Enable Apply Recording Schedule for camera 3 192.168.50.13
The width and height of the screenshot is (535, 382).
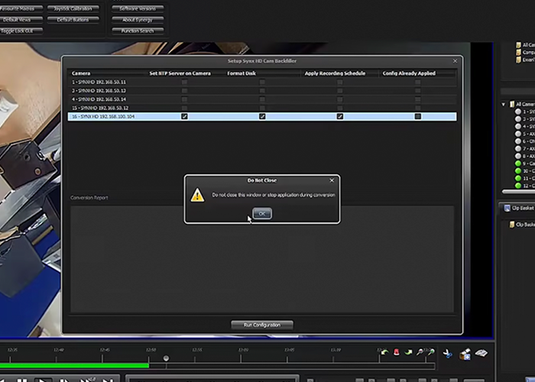click(x=340, y=91)
